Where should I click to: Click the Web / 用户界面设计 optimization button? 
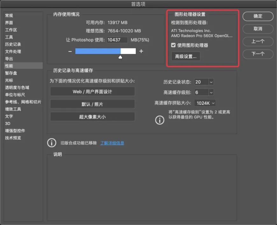[92, 92]
